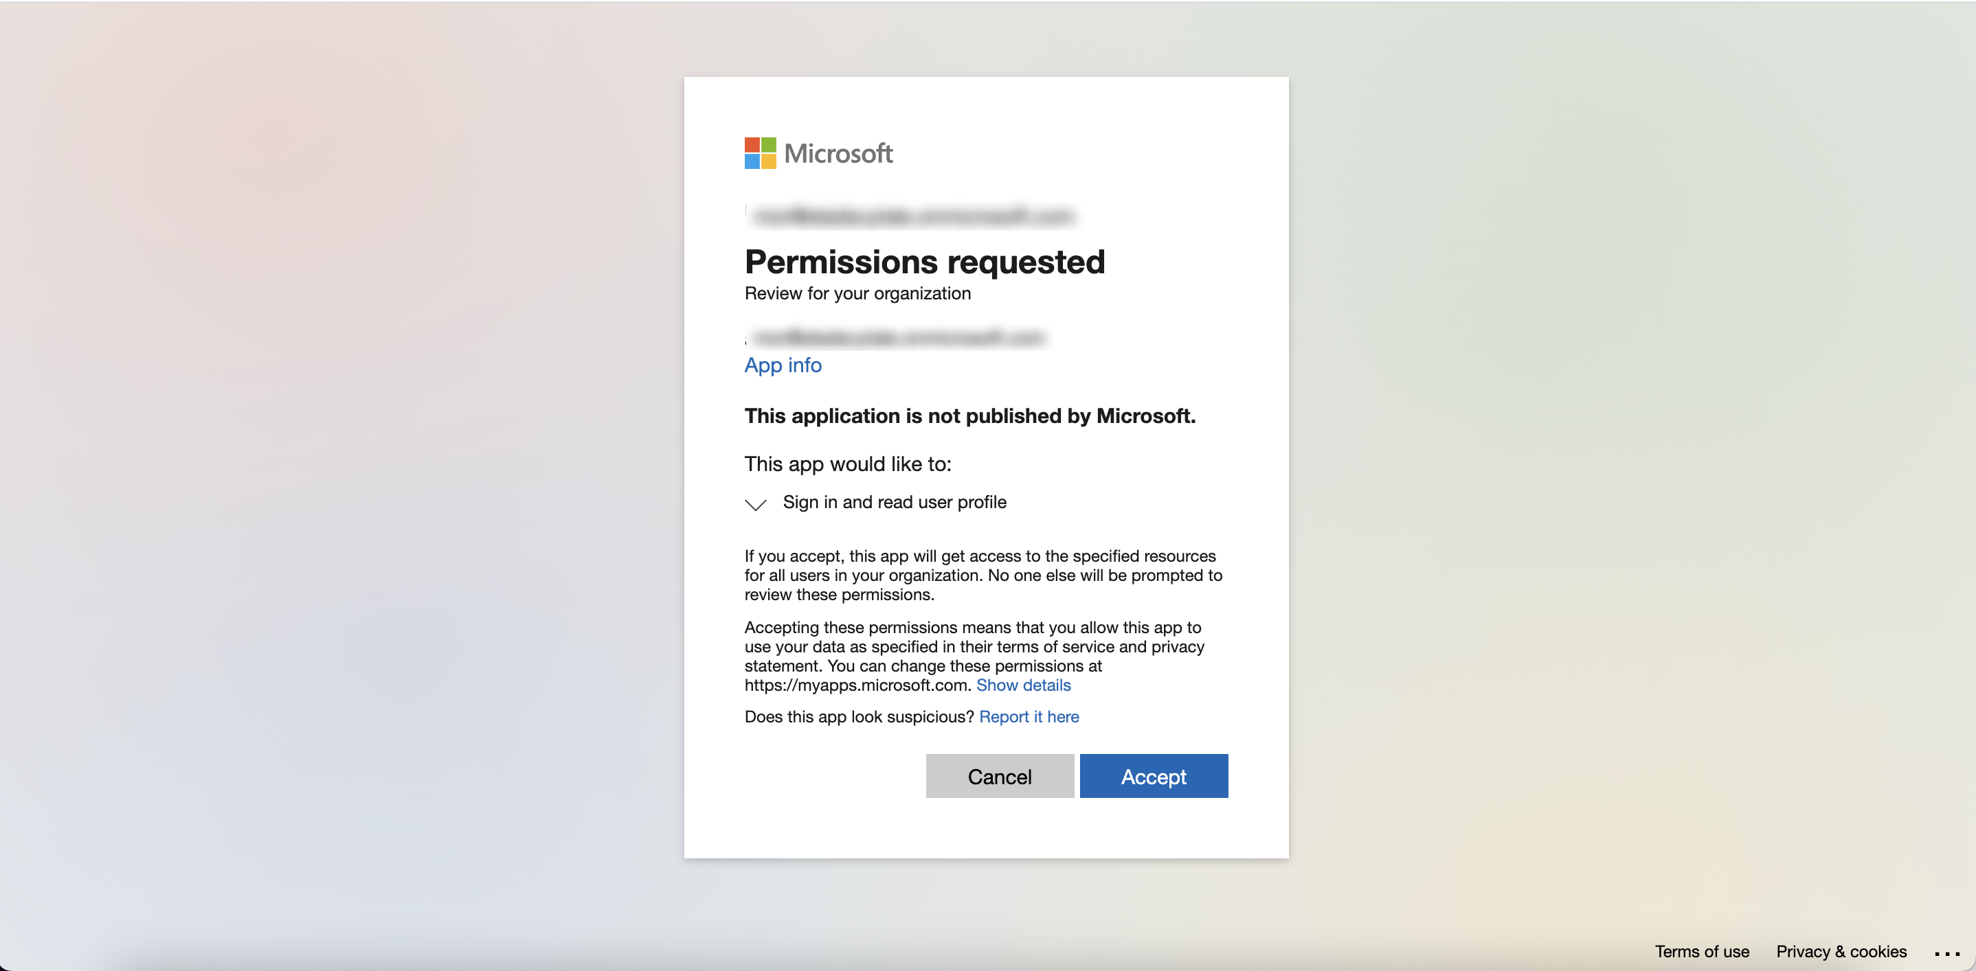This screenshot has height=971, width=1976.
Task: Click the blurred app name above App info
Action: point(897,337)
